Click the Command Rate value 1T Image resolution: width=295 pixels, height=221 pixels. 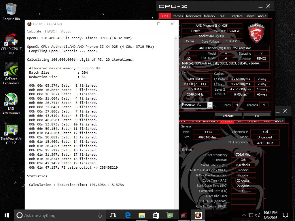(243, 191)
